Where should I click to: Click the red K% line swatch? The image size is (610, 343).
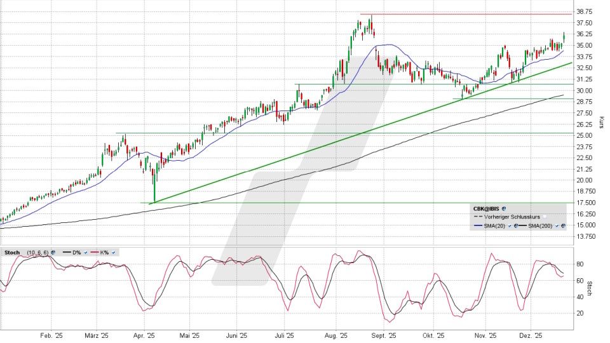click(x=95, y=252)
